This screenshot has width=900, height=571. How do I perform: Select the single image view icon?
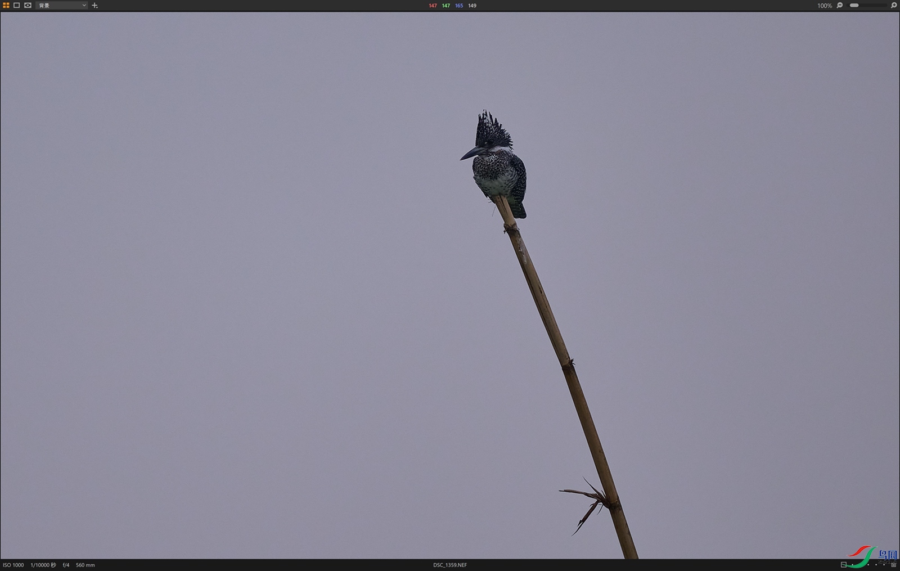click(x=17, y=5)
